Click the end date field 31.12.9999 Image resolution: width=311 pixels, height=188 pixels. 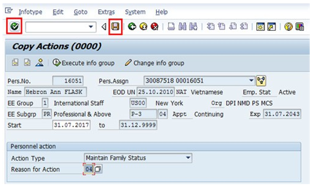[138, 125]
